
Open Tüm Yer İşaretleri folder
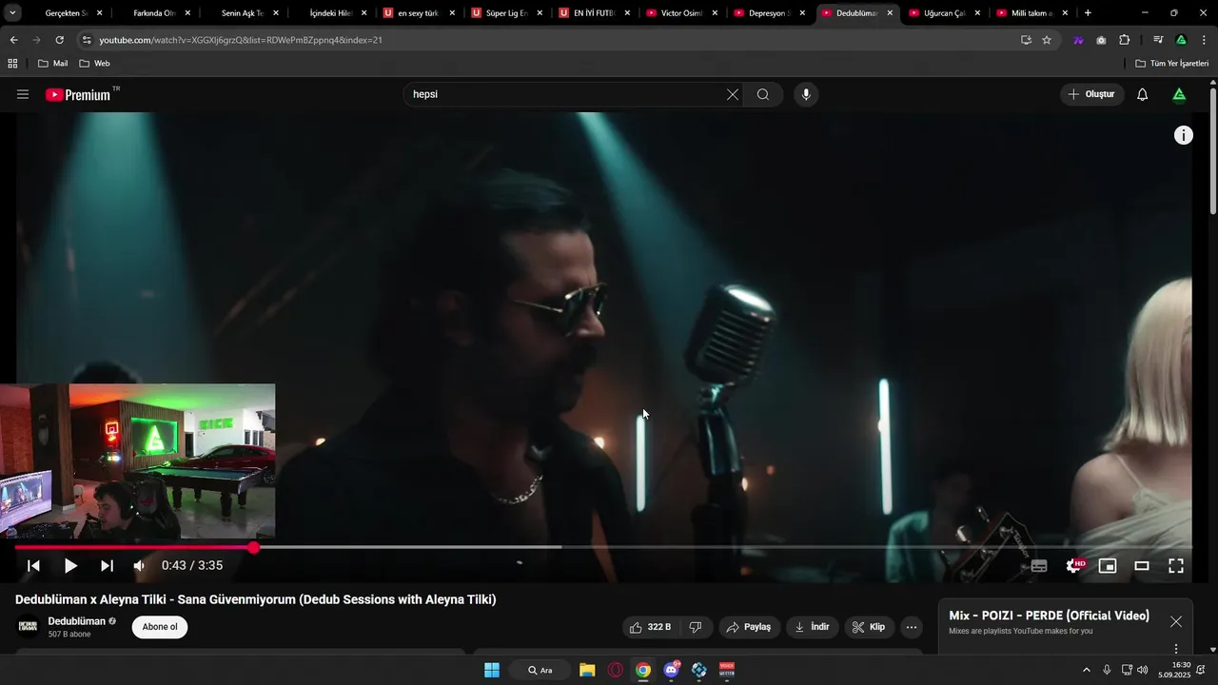pos(1171,63)
